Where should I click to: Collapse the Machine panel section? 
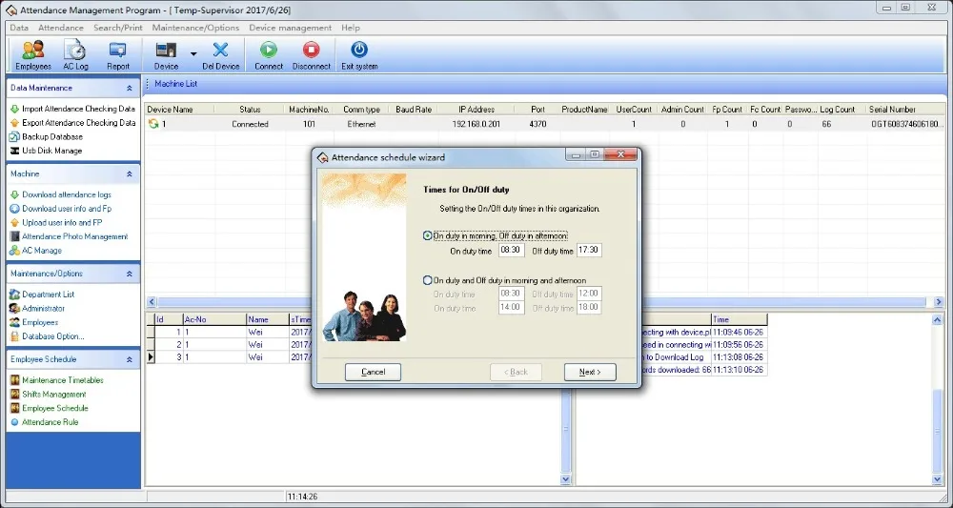(x=130, y=174)
